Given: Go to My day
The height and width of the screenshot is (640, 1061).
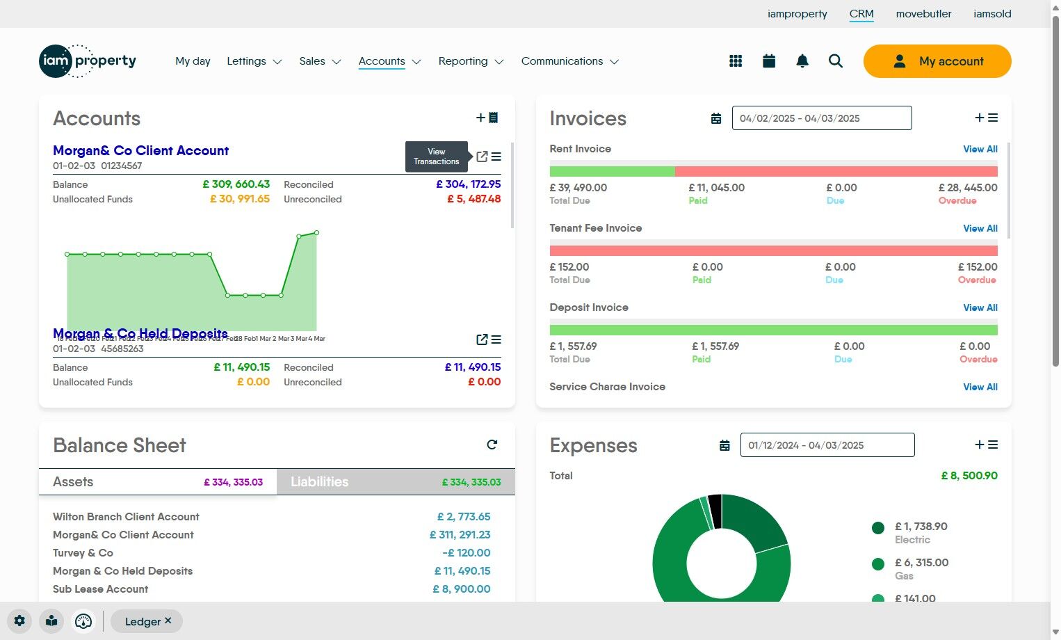Looking at the screenshot, I should (x=193, y=61).
